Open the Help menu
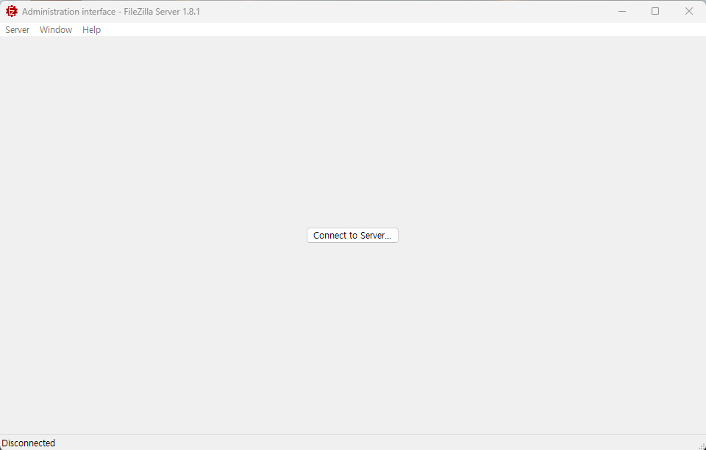Screen dimensions: 706x450 [x=91, y=29]
